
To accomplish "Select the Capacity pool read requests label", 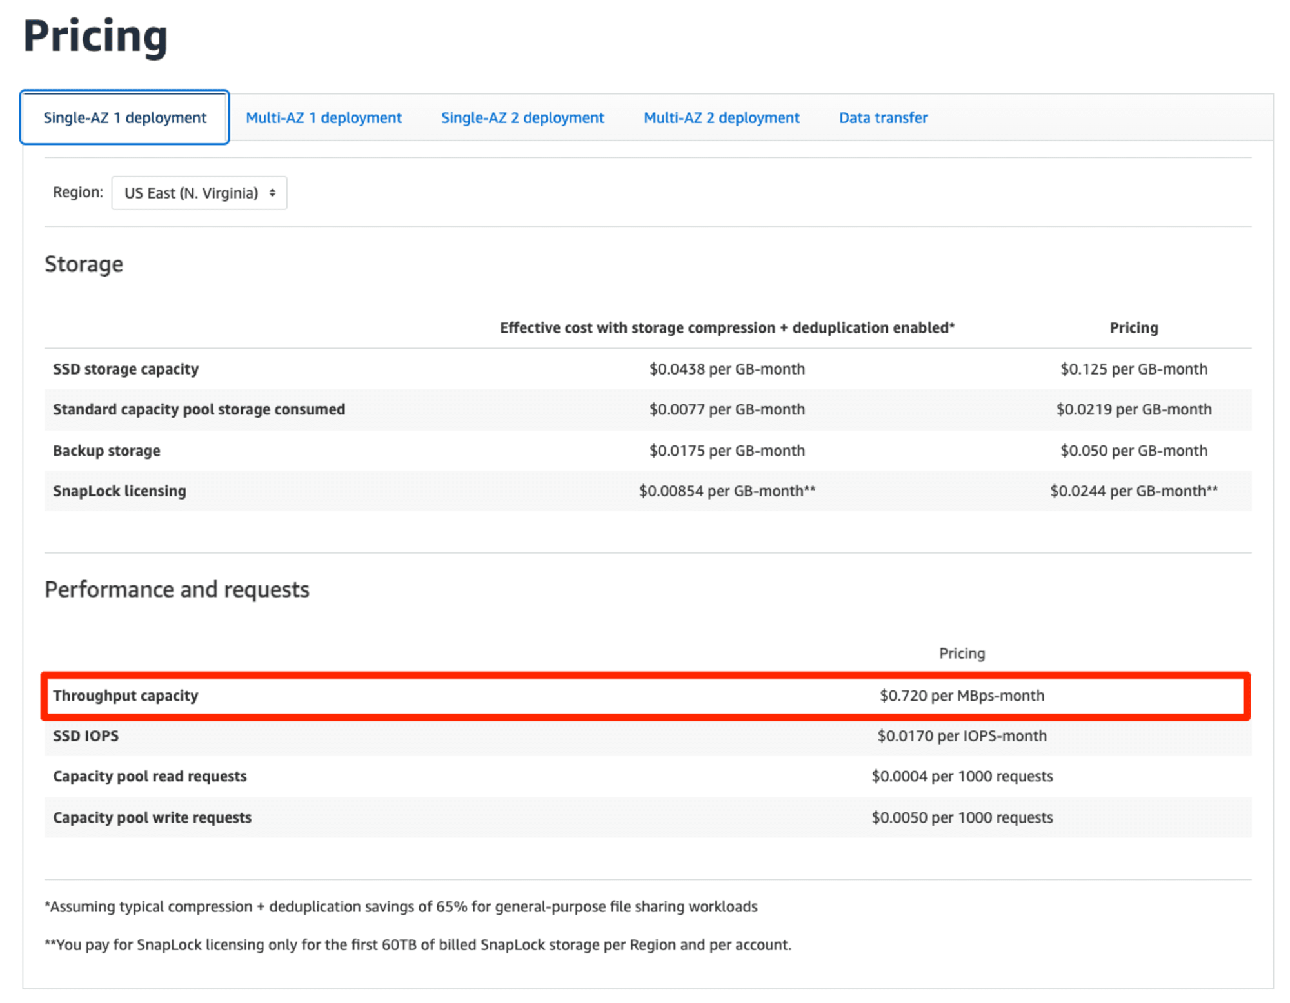I will [x=150, y=777].
